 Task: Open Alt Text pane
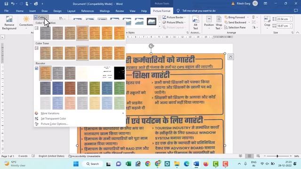(x=196, y=23)
